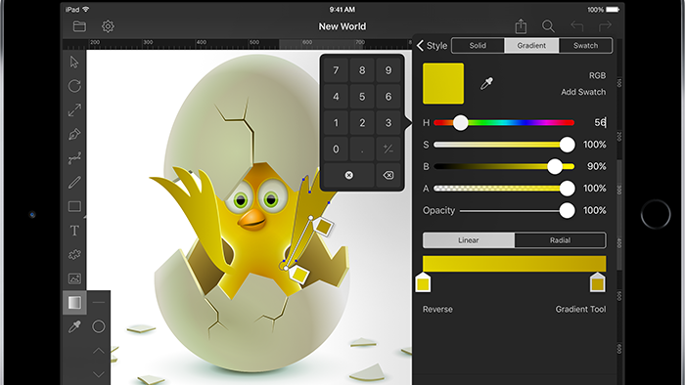This screenshot has height=385, width=685.
Task: Tap the keypad backspace key
Action: click(x=388, y=175)
